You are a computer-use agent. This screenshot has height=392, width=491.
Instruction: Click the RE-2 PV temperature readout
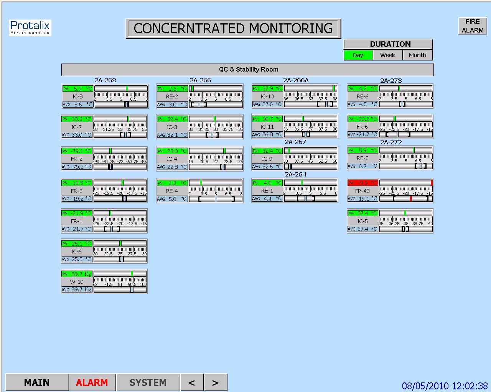click(x=172, y=88)
